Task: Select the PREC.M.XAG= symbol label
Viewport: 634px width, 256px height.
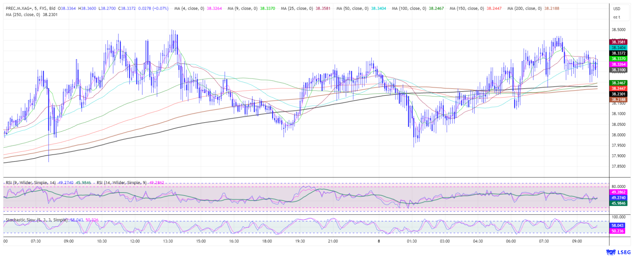Action: pos(20,8)
